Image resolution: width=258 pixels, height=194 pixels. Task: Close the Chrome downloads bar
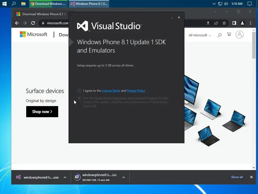pos(251,177)
